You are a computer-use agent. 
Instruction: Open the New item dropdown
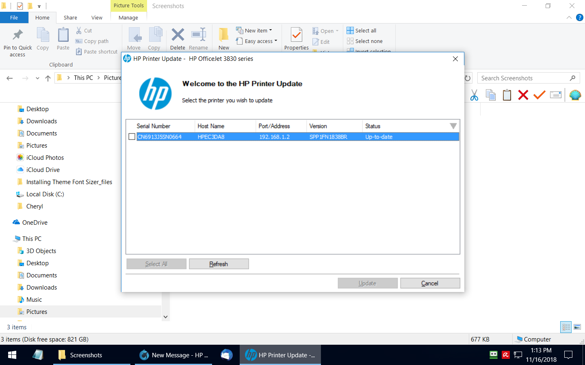[254, 30]
